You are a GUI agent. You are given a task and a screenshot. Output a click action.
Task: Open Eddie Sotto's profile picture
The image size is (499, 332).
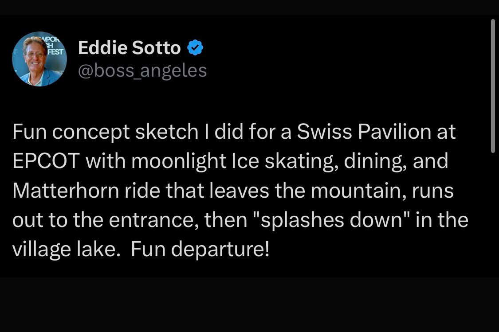tap(39, 59)
